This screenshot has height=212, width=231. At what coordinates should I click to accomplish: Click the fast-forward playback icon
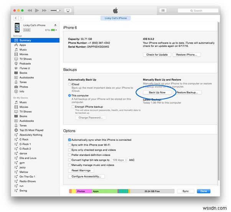coord(44,10)
